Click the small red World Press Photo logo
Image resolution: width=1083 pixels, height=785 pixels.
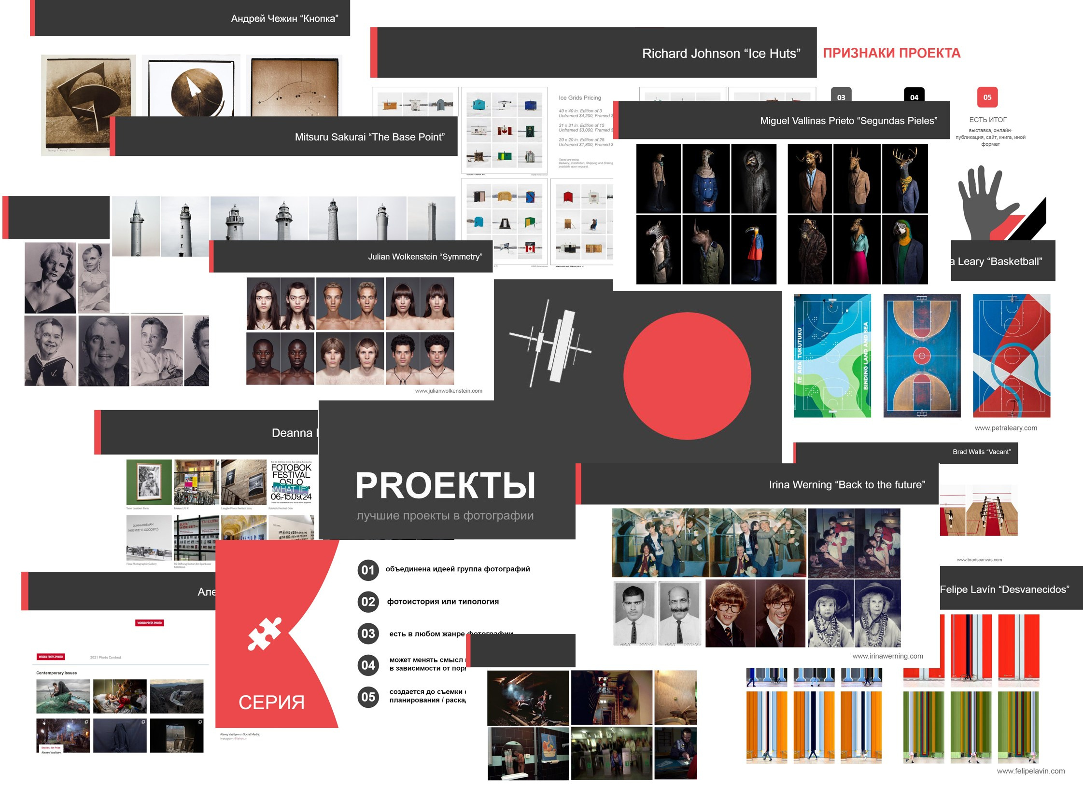coord(150,623)
